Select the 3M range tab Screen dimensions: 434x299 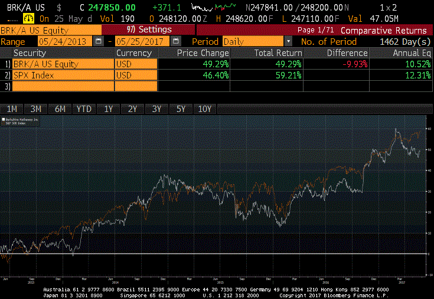pyautogui.click(x=35, y=109)
